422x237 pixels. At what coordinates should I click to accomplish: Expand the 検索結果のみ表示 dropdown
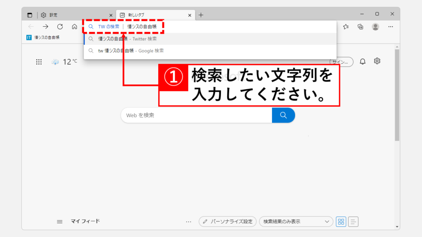(x=296, y=221)
